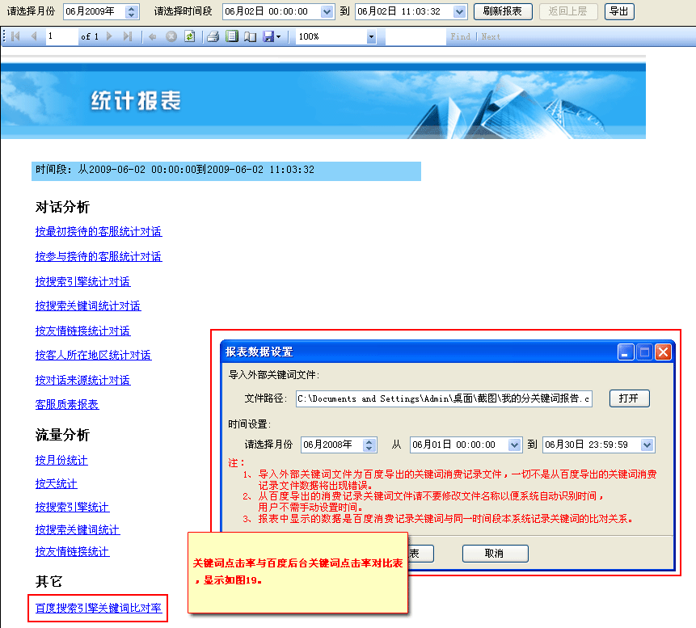Click the find text box in toolbar
Image resolution: width=696 pixels, height=628 pixels.
pos(415,36)
